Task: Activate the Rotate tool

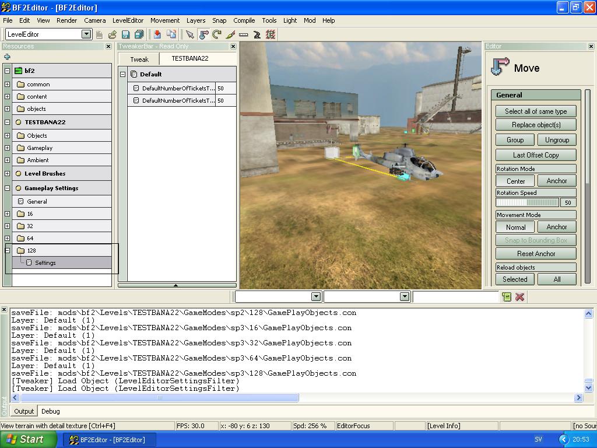Action: click(217, 34)
